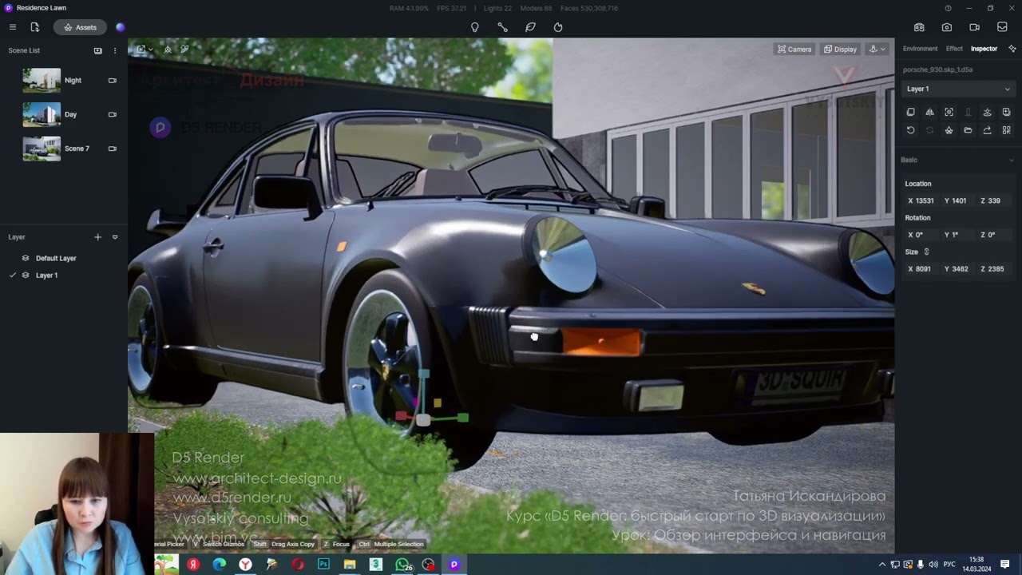
Task: Click the open folder icon in Inspector
Action: click(968, 130)
